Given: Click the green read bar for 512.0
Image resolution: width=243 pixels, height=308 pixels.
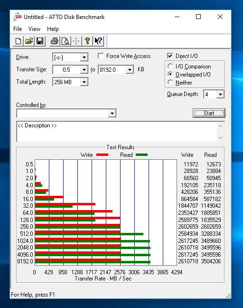Looking at the screenshot, I should click(x=89, y=234).
